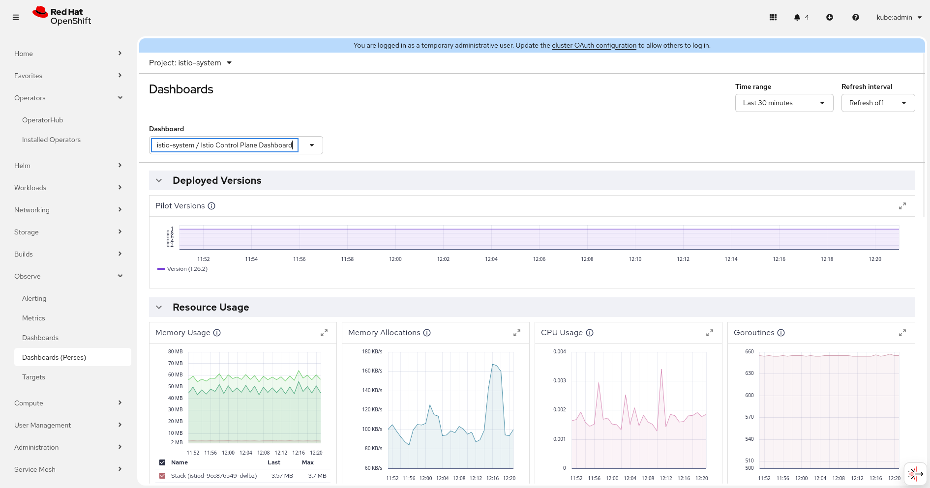Open Installed Operators in the sidebar
Image resolution: width=930 pixels, height=488 pixels.
51,140
